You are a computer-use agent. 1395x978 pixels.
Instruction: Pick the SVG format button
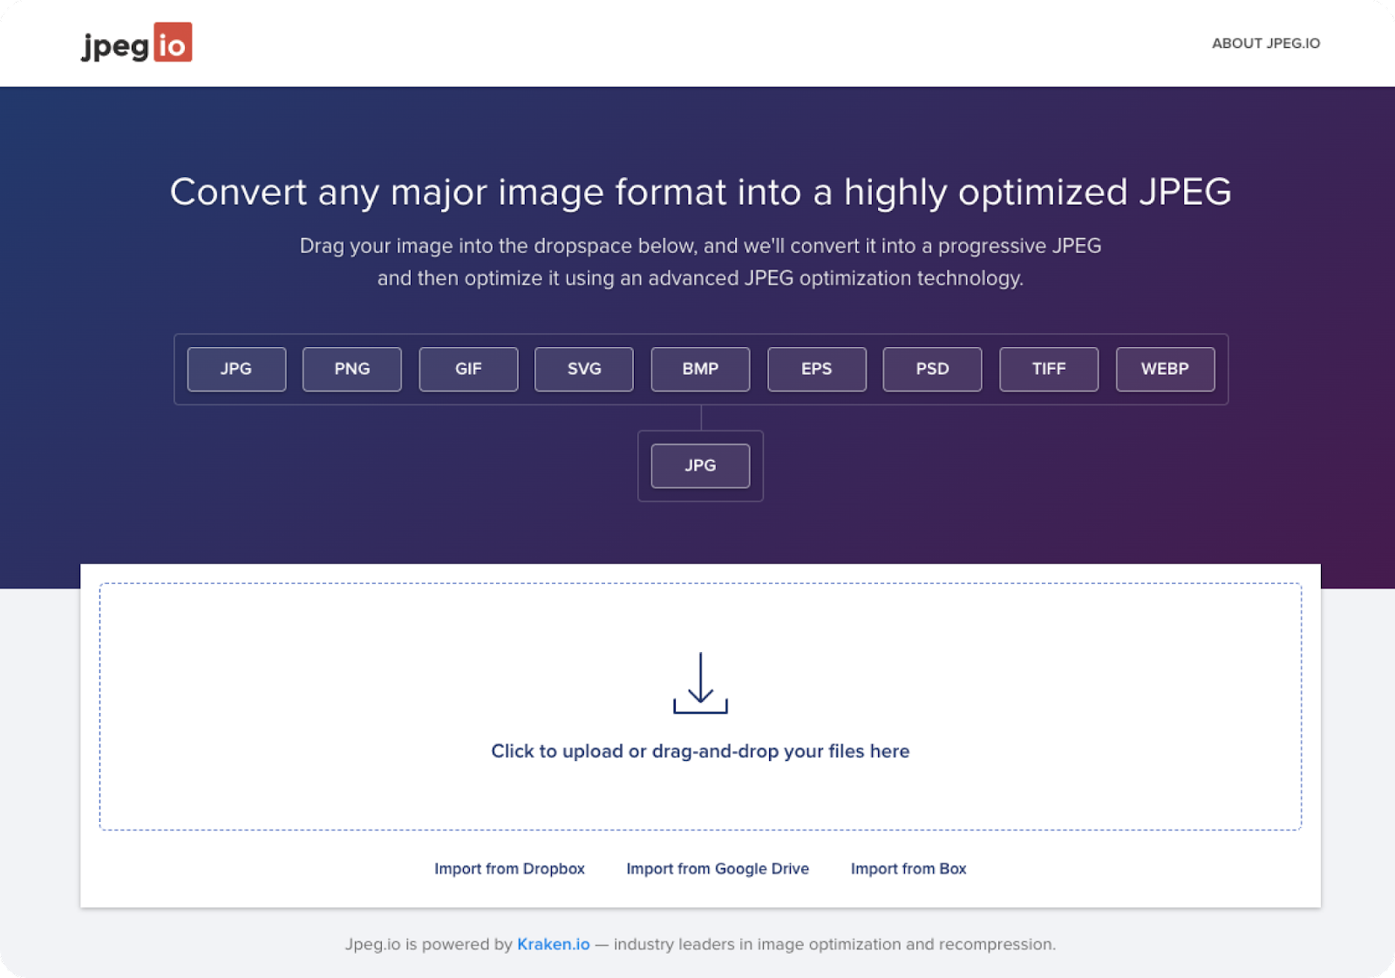point(584,369)
